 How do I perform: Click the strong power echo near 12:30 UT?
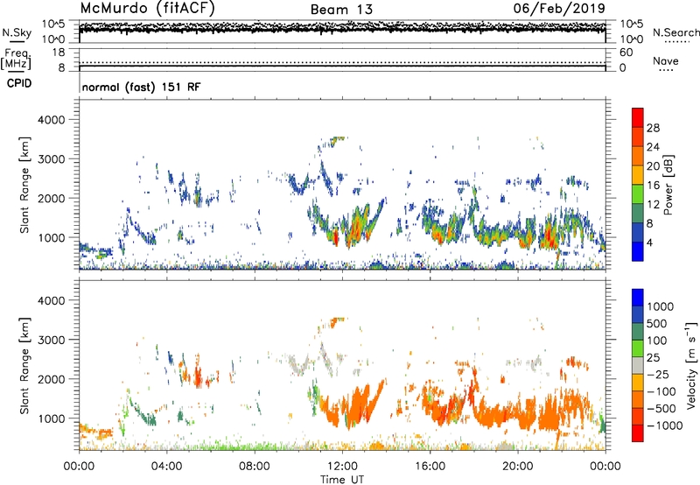coord(355,228)
